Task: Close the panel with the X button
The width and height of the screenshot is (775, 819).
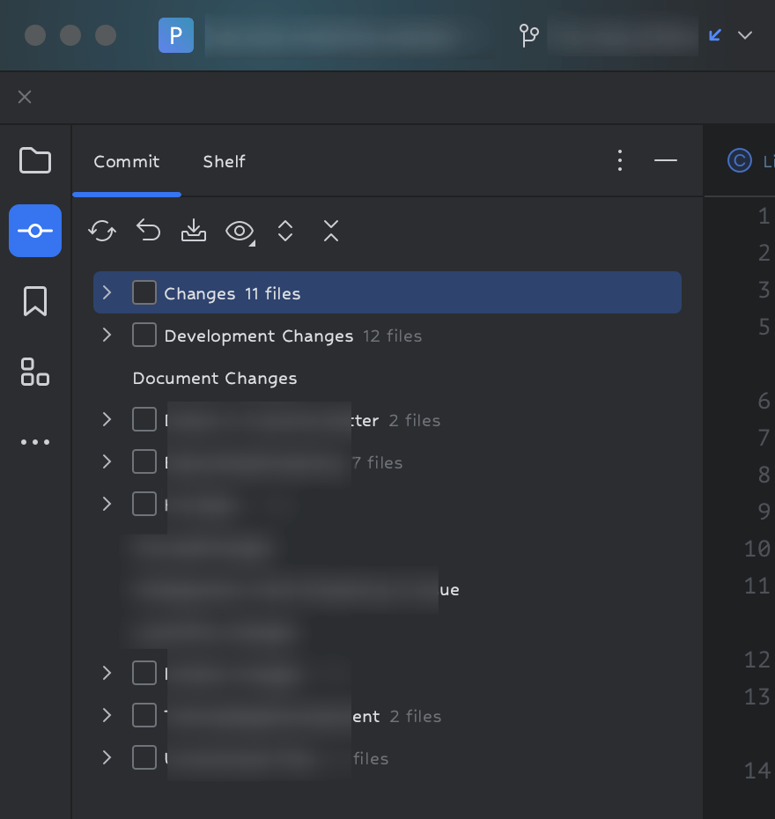Action: pyautogui.click(x=25, y=97)
